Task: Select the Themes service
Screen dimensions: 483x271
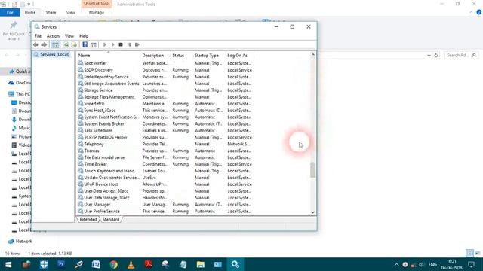Action: click(165, 151)
